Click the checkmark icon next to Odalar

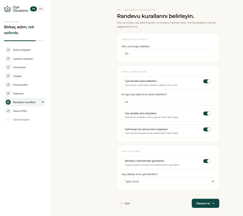click(8, 76)
